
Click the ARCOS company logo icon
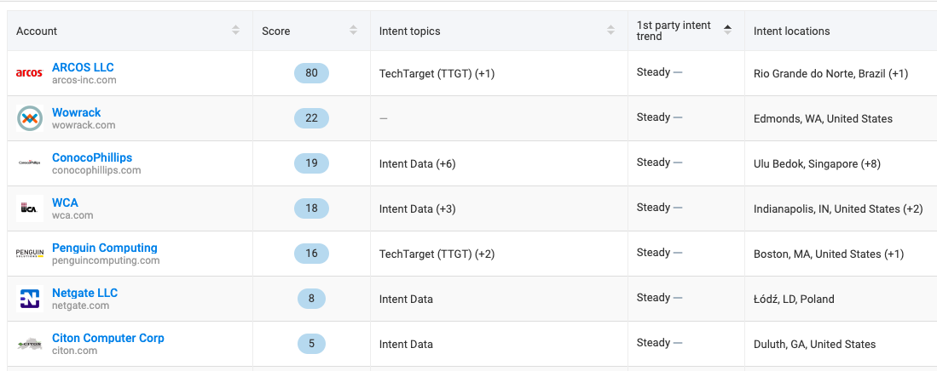click(29, 73)
